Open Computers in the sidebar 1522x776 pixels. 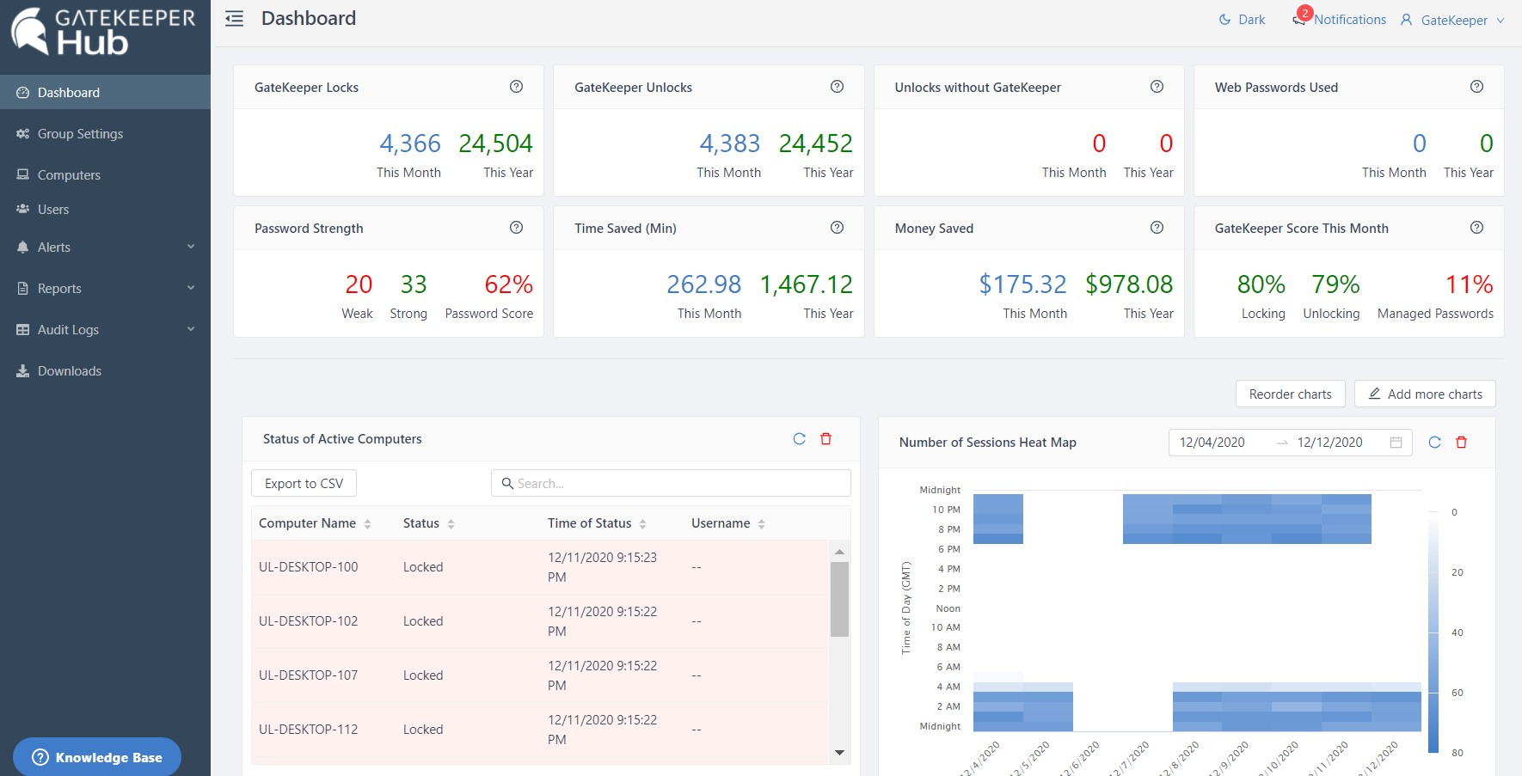tap(105, 174)
